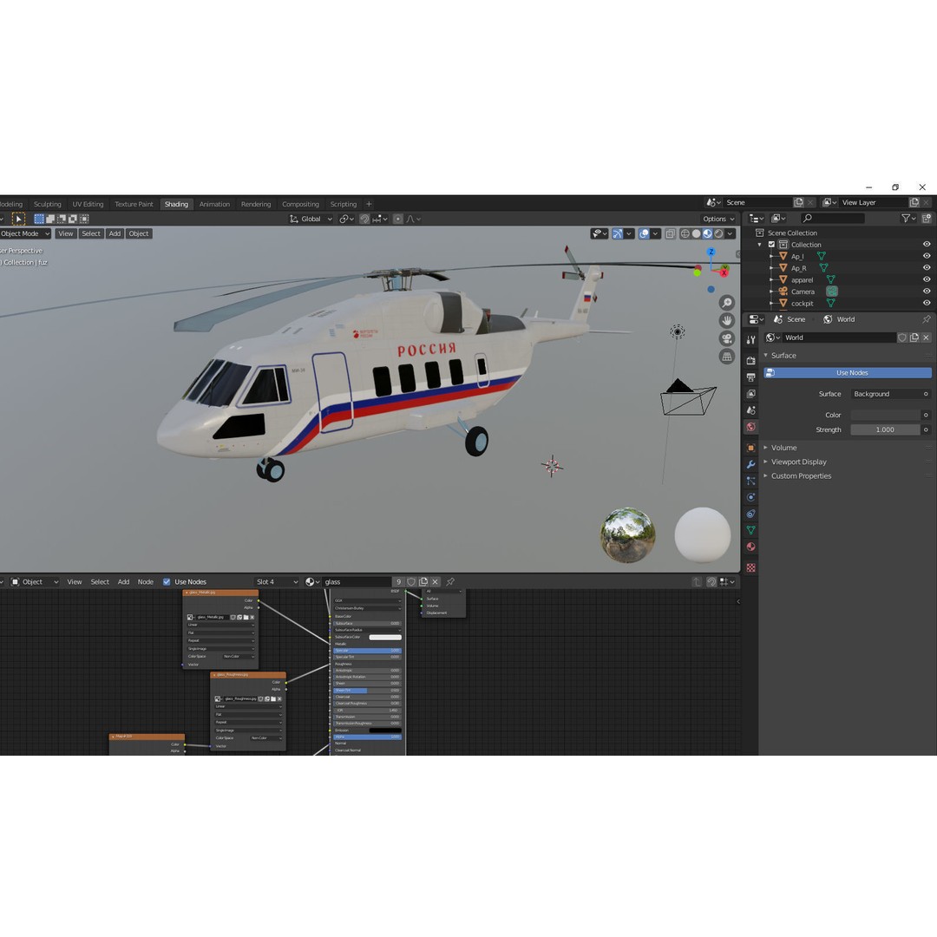Switch to the Texture Paint workspace tab
The image size is (937, 937).
134,204
